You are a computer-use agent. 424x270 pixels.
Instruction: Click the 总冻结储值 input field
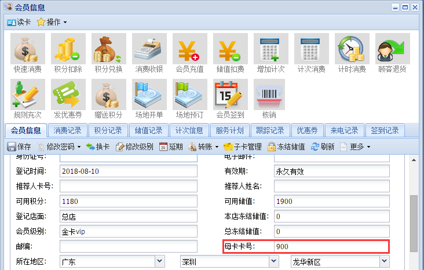332,232
